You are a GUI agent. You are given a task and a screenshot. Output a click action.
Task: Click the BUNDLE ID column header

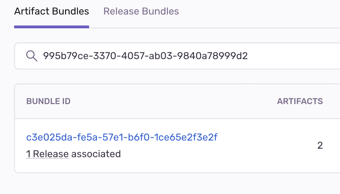pyautogui.click(x=48, y=101)
